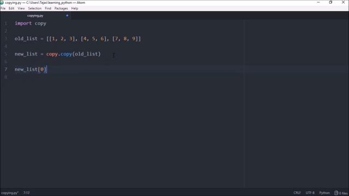This screenshot has width=349, height=196.
Task: Restore down the Atom window
Action: [x=330, y=2]
